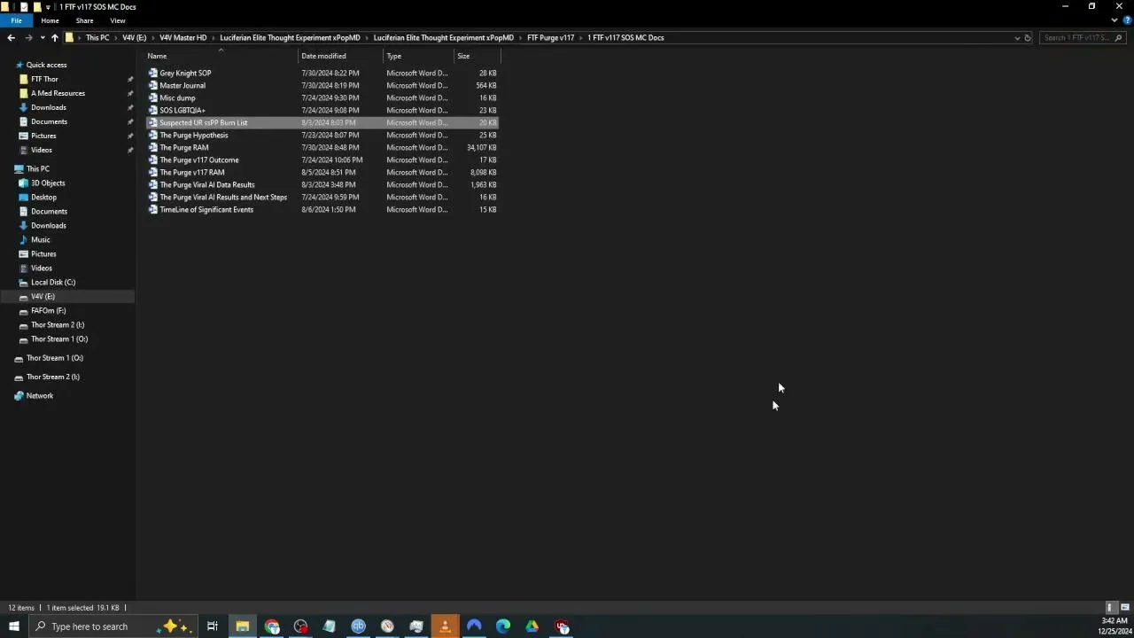
Task: Open Microsoft Edge from the taskbar
Action: [x=502, y=626]
